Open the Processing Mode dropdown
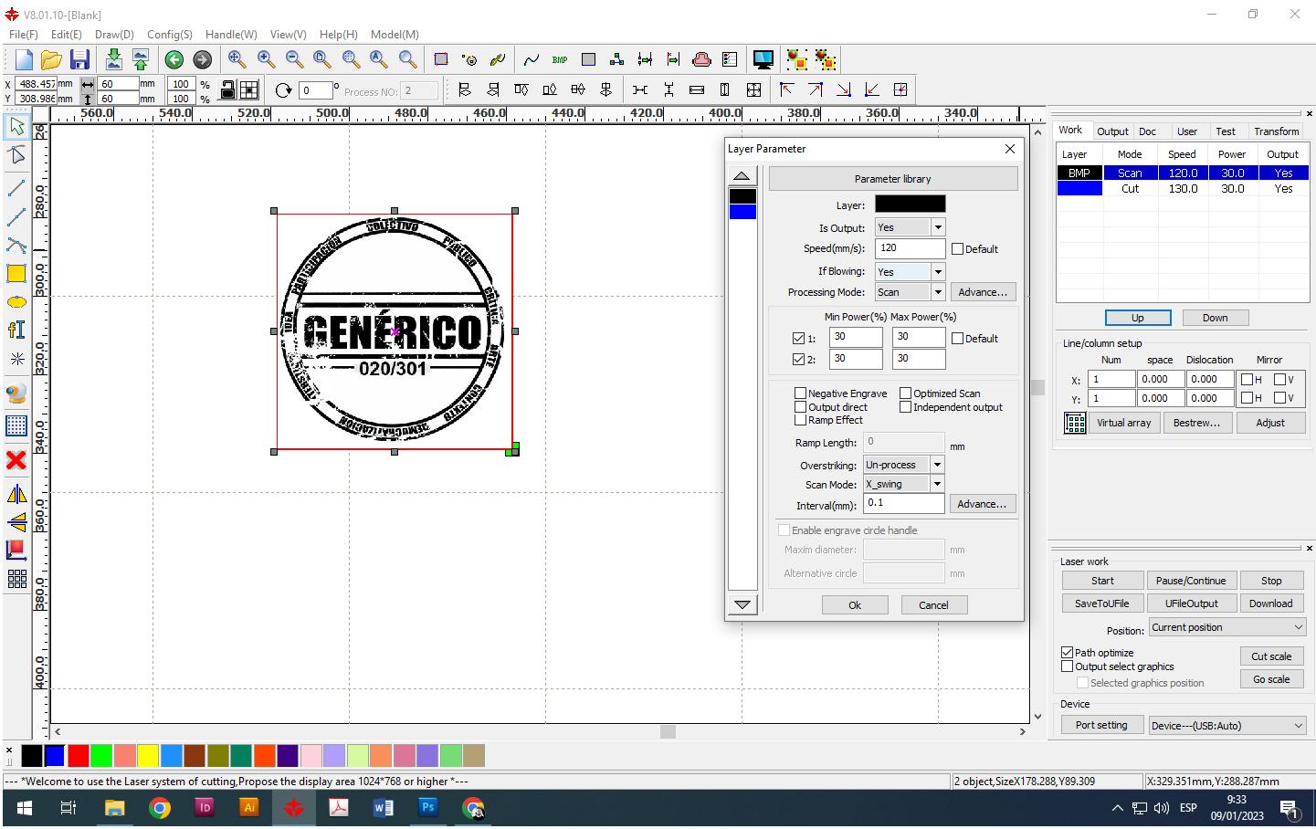Screen dimensions: 1316x829 pyautogui.click(x=937, y=292)
